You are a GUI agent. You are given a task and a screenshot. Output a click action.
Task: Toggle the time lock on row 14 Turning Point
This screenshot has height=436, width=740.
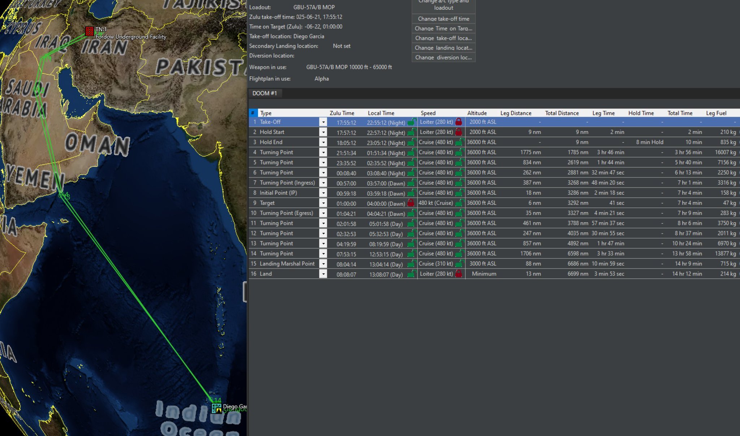(411, 254)
